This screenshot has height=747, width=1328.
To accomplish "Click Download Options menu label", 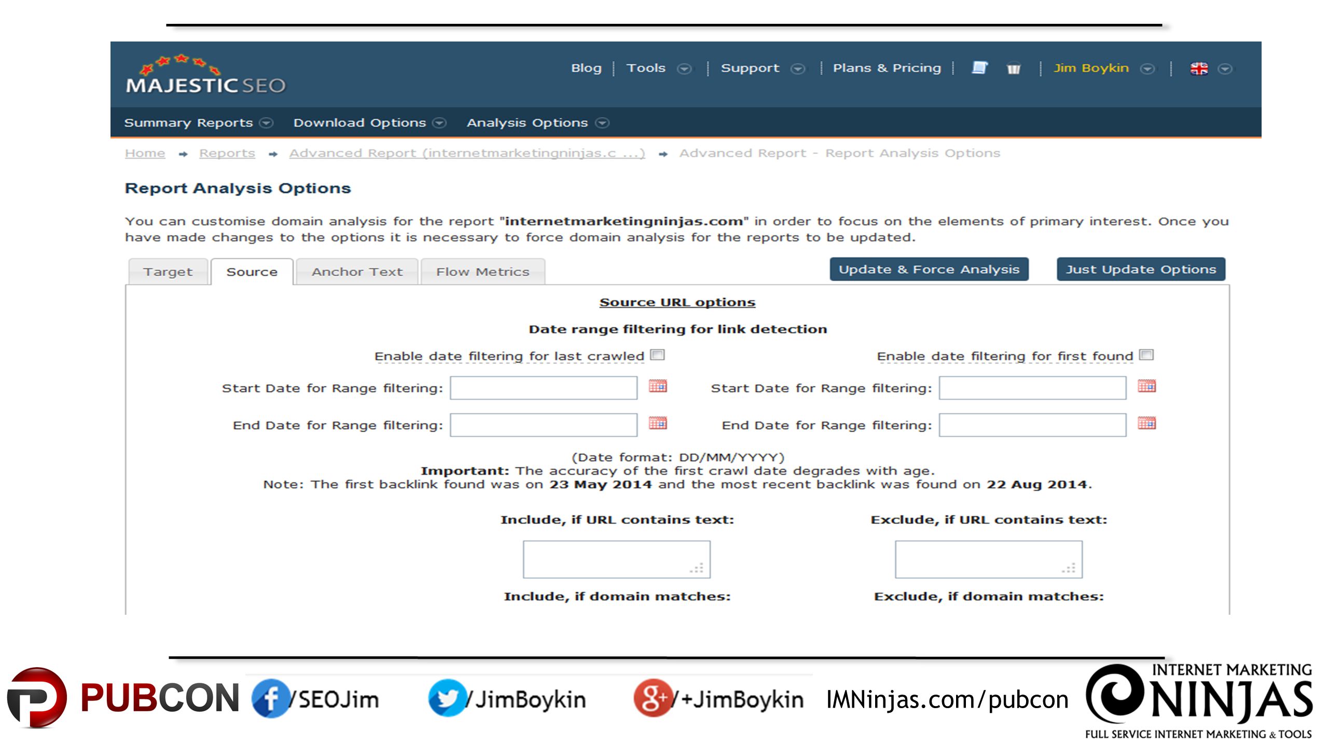I will [359, 123].
